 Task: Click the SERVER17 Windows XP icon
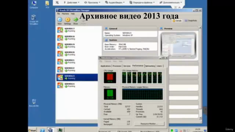click(60, 30)
